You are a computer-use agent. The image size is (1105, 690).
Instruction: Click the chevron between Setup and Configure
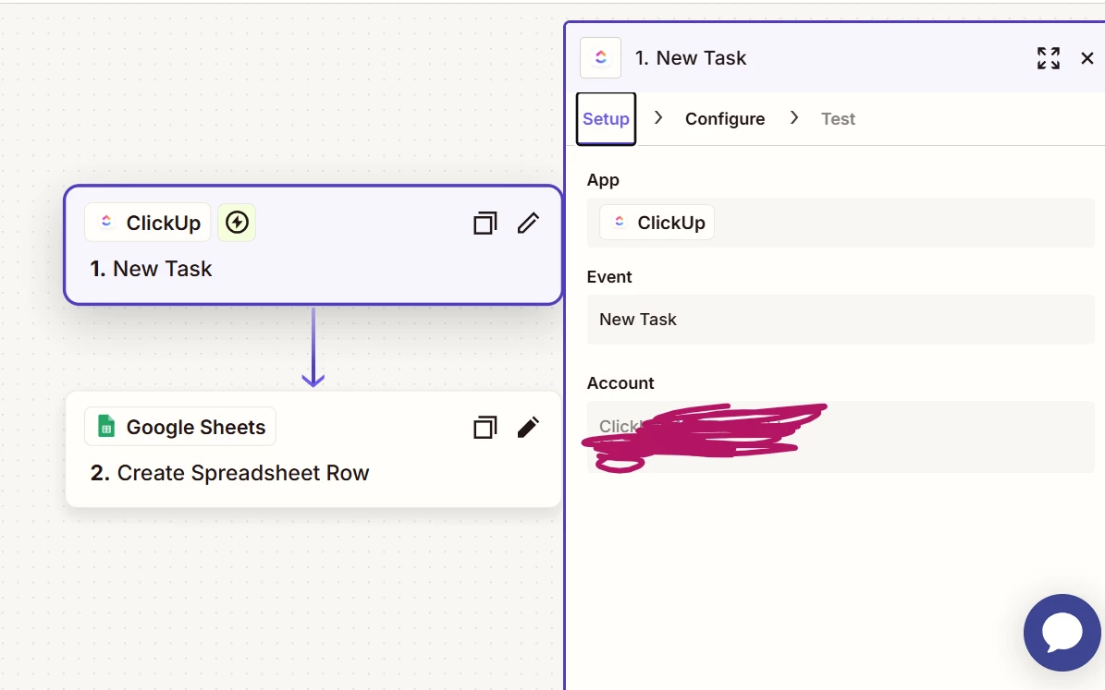[658, 117]
